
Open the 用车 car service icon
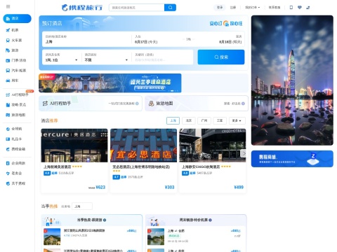(8, 80)
